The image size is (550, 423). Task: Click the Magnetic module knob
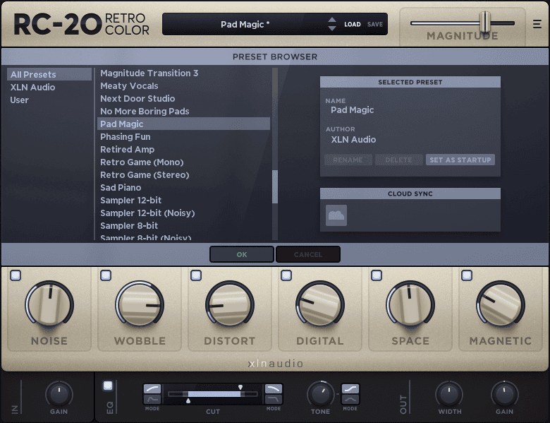501,304
